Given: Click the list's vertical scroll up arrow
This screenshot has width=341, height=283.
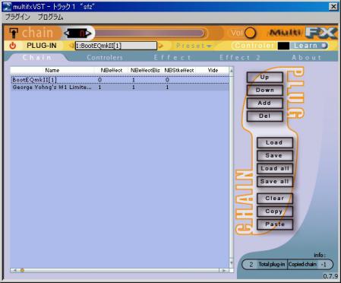Looking at the screenshot, I should point(231,72).
